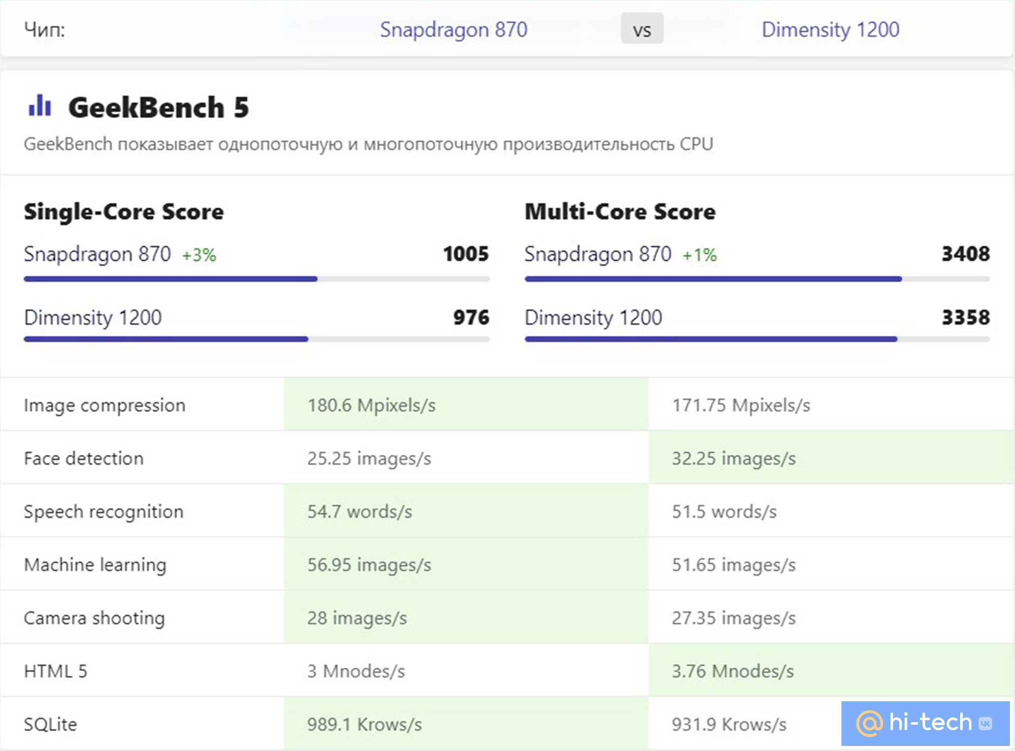Click the single-core score value 976
The height and width of the screenshot is (751, 1015).
pyautogui.click(x=471, y=317)
